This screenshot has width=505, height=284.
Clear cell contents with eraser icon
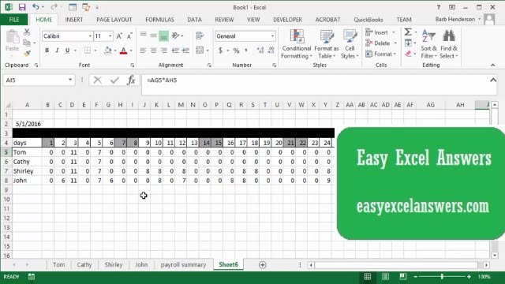click(409, 54)
